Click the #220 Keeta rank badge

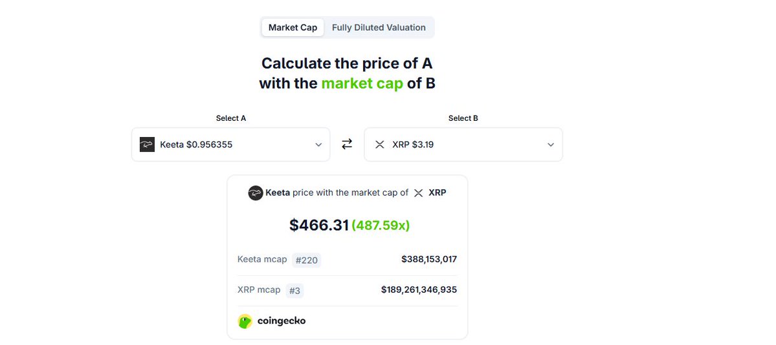click(306, 260)
